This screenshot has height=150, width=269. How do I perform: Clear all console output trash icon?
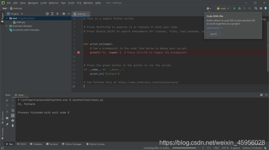click(x=13, y=126)
